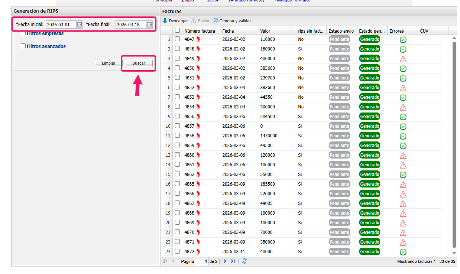
Task: Sort by the Número factura column header
Action: 200,31
